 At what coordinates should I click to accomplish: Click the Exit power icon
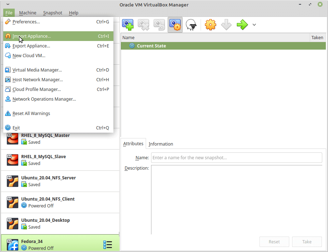(x=8, y=127)
